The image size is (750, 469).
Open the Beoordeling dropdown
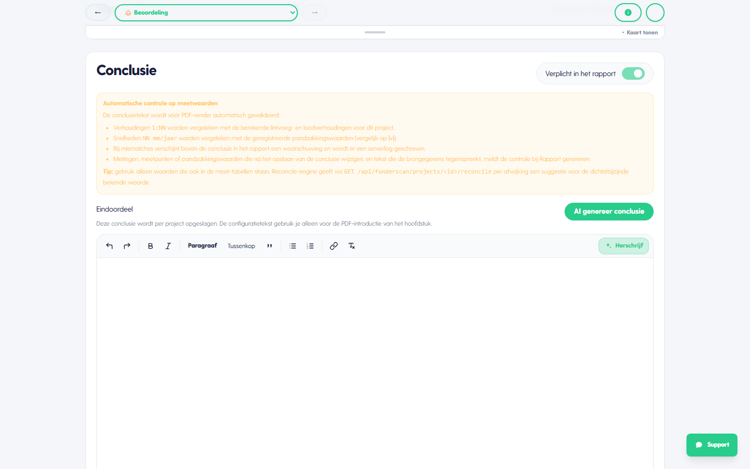[x=206, y=13]
